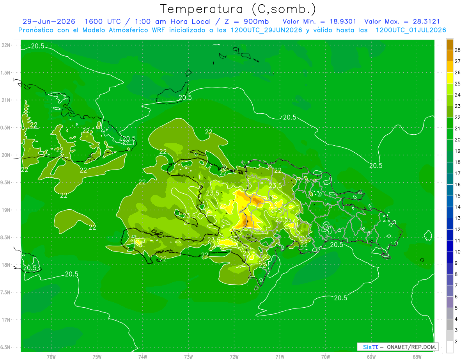Click the "21N" latitude axis label
Image resolution: width=468 pixels, height=362 pixels.
(7, 100)
